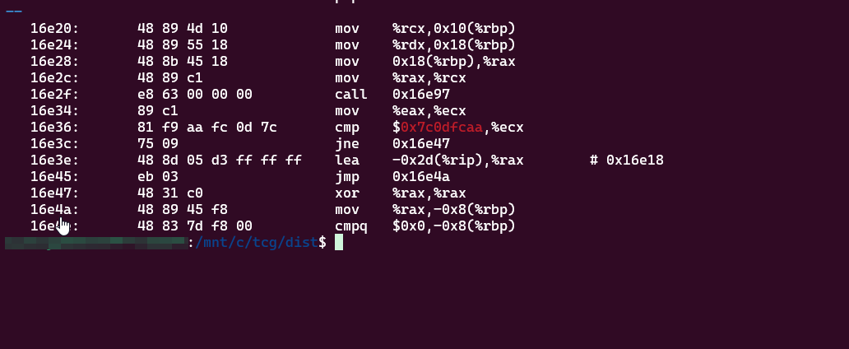
Task: Click the cmpq instruction mnemonic
Action: 351,226
